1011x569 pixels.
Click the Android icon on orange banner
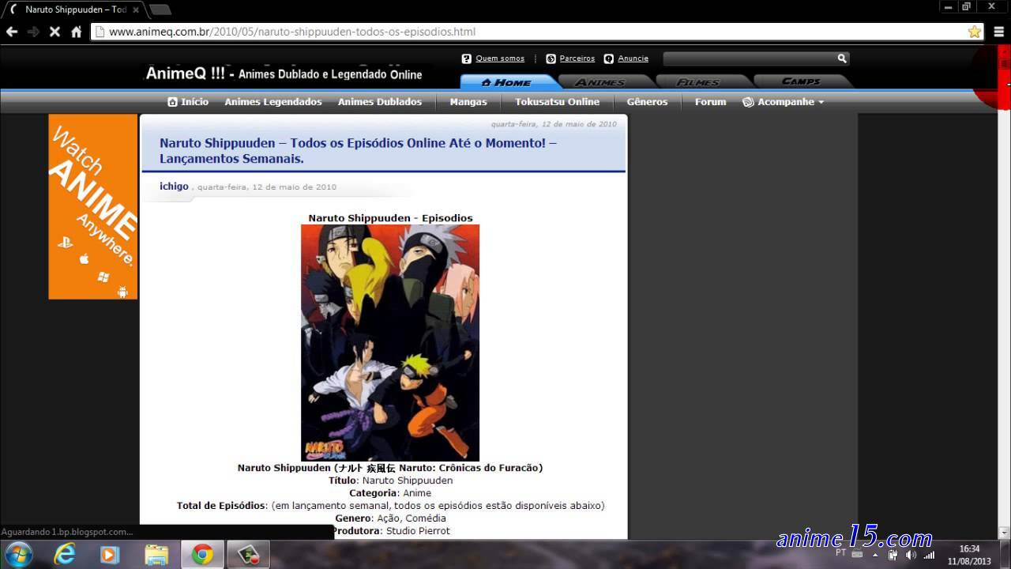122,292
